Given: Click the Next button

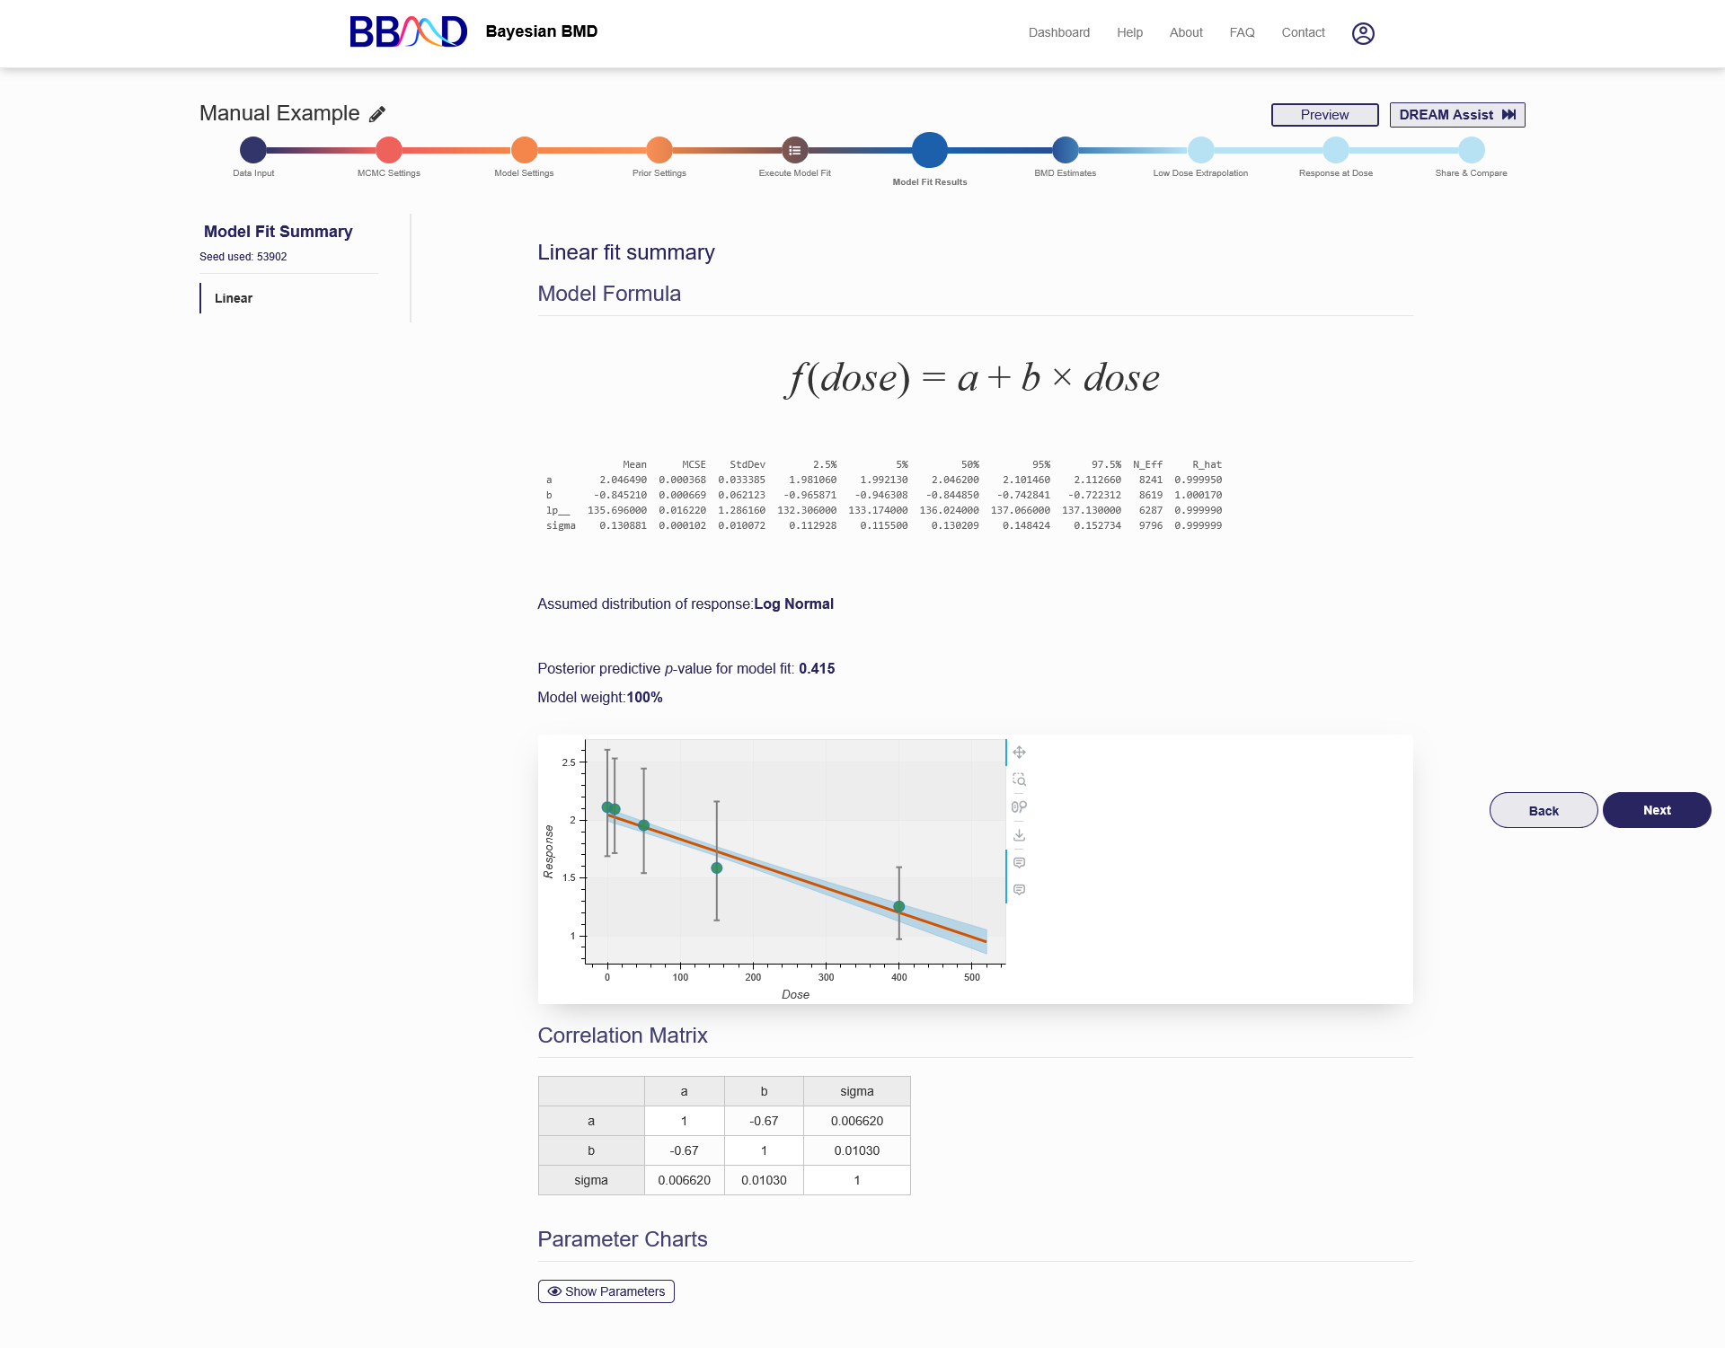Looking at the screenshot, I should click(1656, 810).
